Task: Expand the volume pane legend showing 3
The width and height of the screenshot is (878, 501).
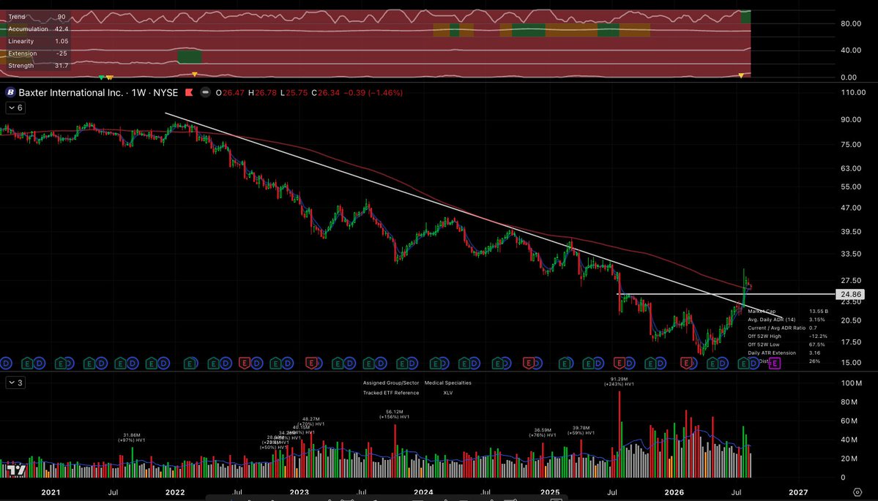Action: point(15,383)
